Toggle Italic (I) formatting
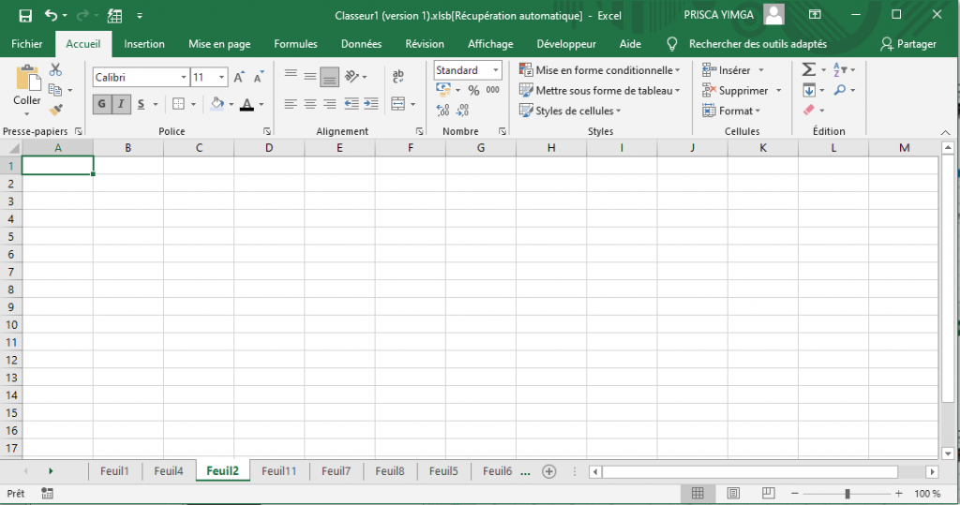Viewport: 960px width, 505px height. pos(120,104)
